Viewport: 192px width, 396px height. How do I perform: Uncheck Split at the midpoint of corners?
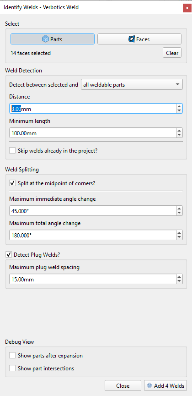(12, 183)
